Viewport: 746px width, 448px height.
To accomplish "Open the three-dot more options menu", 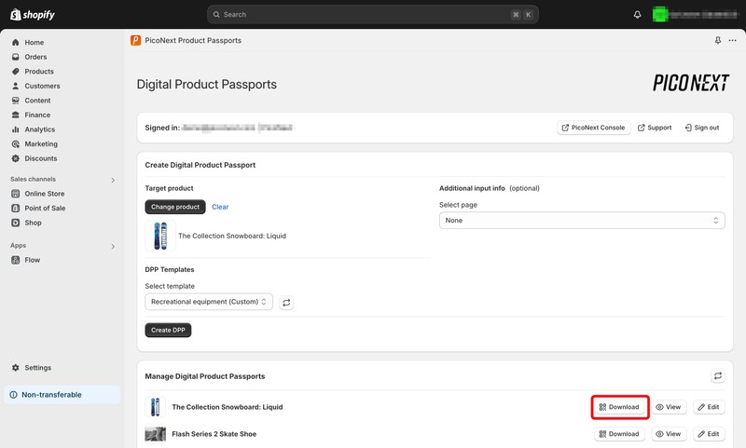I will [x=732, y=41].
